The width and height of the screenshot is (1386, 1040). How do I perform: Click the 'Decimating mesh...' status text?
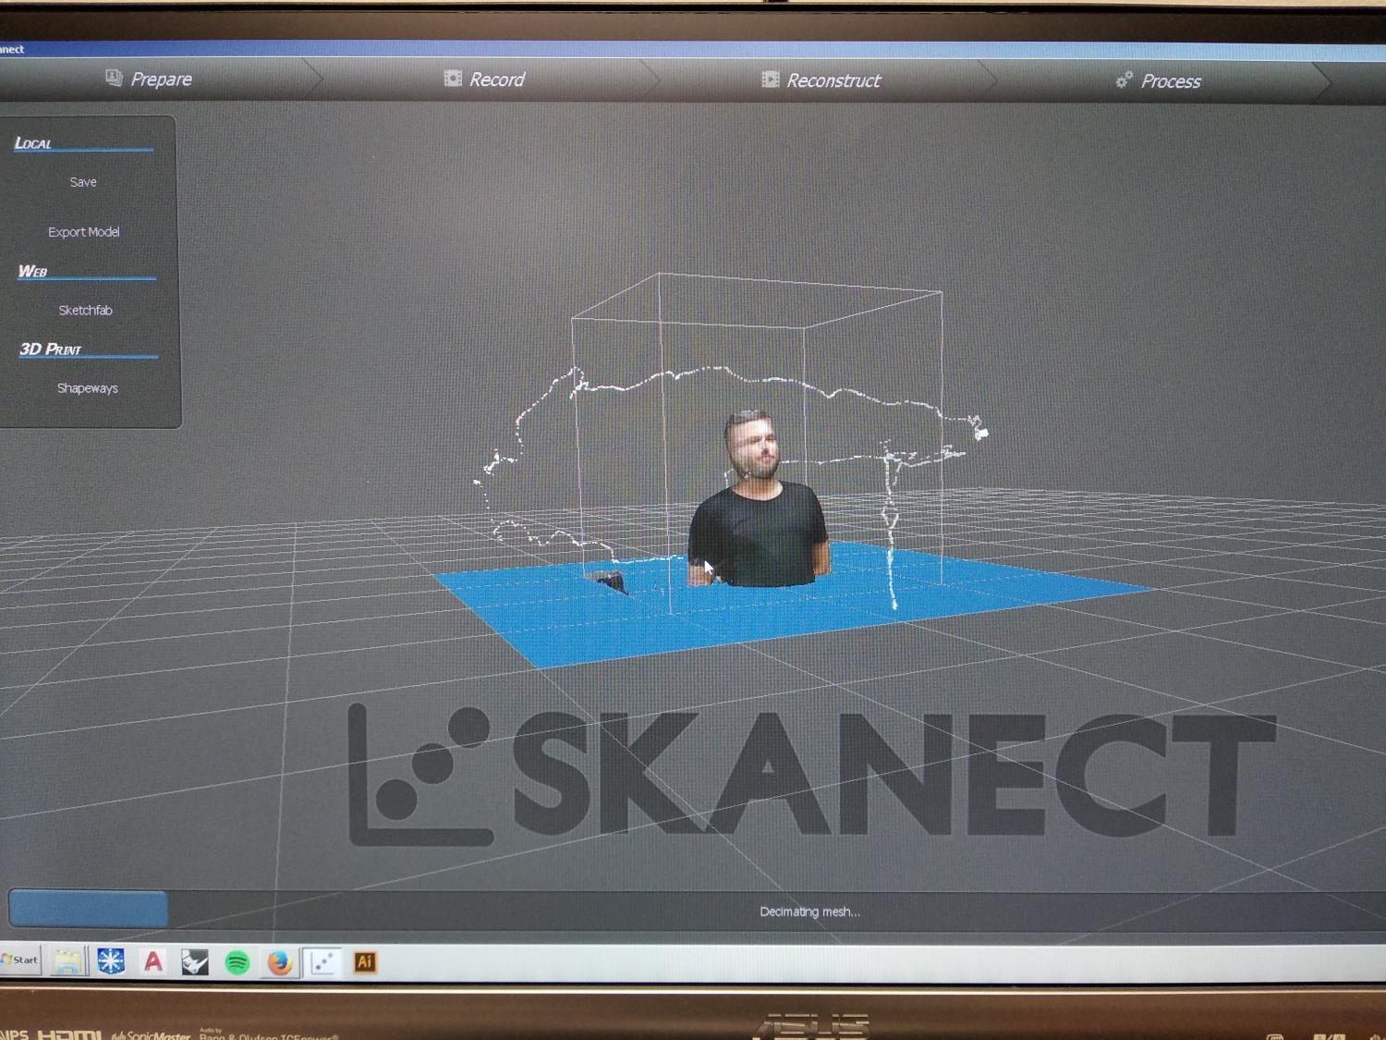(x=809, y=912)
